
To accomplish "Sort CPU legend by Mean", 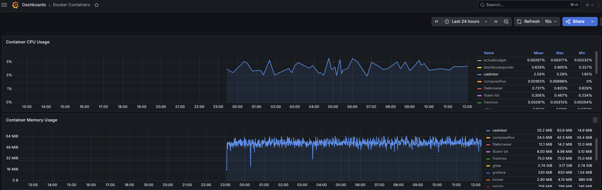I will 539,53.
